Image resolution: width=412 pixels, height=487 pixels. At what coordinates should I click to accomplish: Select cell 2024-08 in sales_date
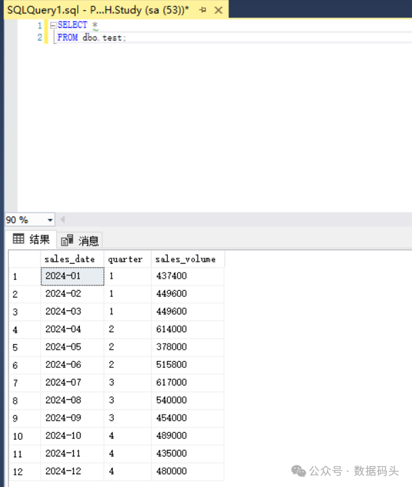coord(72,400)
